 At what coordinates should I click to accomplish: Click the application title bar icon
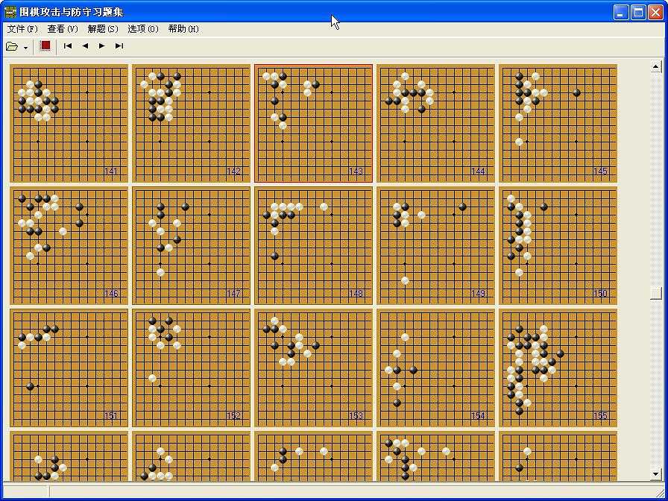coord(10,12)
